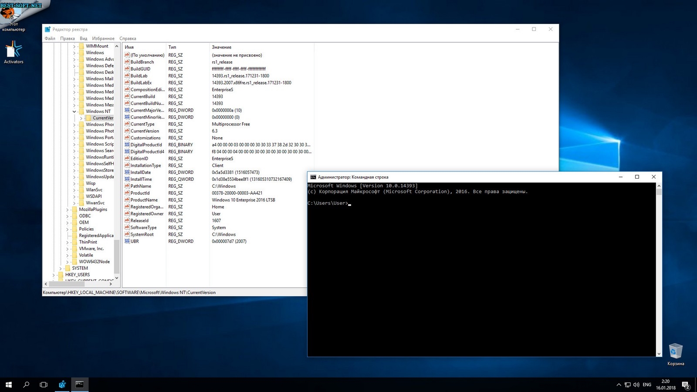This screenshot has height=392, width=697.
Task: Open Task View on the taskbar
Action: tap(44, 385)
